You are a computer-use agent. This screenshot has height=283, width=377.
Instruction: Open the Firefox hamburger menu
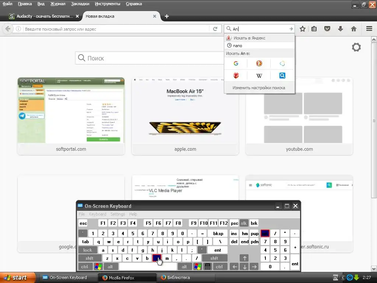tap(369, 29)
